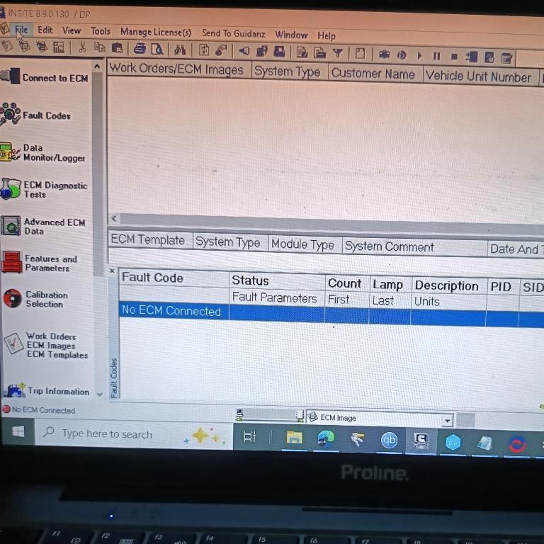Click the Work Orders/ECM Images column header
Viewport: 544px width, 544px height.
[x=179, y=69]
